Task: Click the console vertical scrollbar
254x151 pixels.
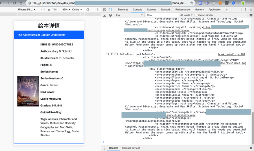Action: (253, 128)
